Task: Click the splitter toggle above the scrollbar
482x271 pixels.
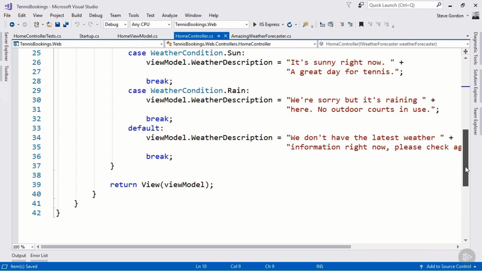Action: (466, 51)
